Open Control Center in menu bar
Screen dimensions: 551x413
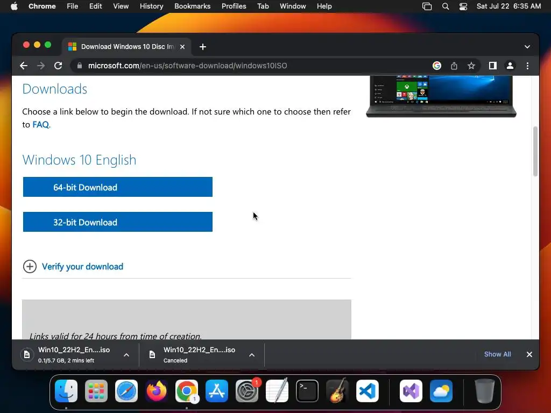pos(463,6)
